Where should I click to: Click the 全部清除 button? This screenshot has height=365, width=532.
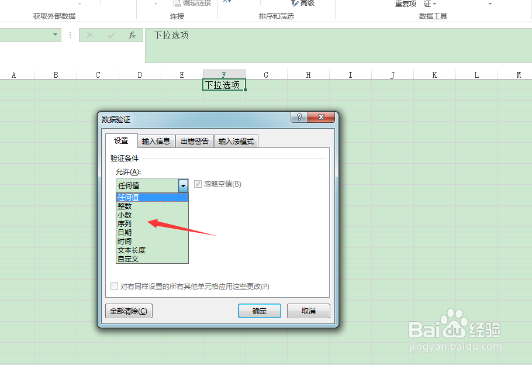click(129, 311)
